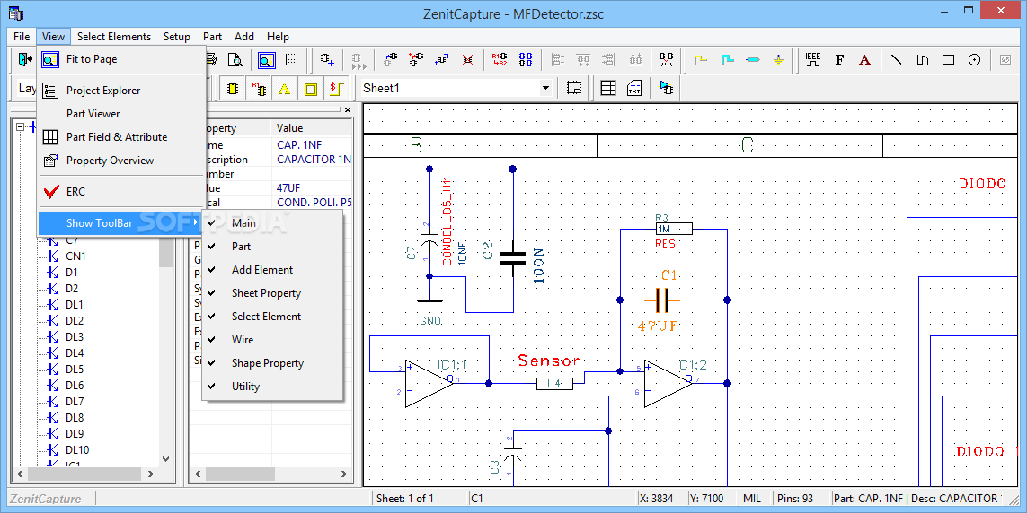Click the zoom-fit magnifier toolbar icon
Viewport: 1027px width, 513px height.
coord(266,60)
